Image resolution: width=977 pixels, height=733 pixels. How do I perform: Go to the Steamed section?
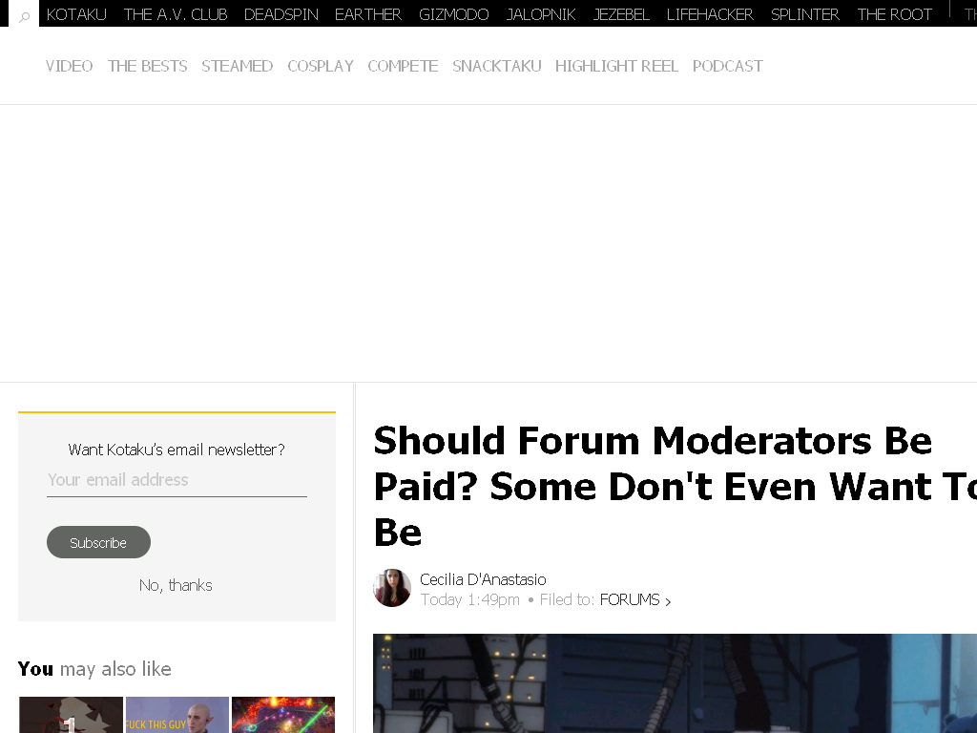[237, 66]
